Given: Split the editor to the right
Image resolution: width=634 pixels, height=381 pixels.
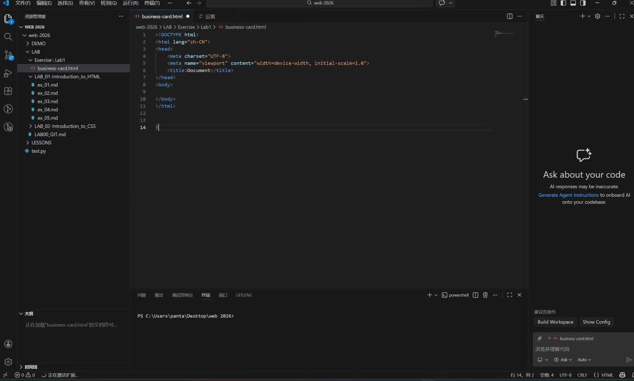Looking at the screenshot, I should pos(509,16).
